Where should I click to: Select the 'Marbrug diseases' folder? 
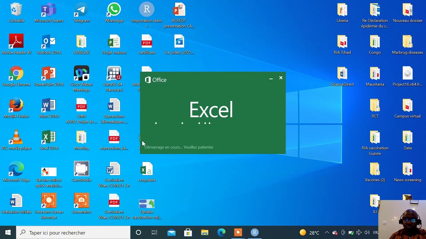[x=408, y=44]
